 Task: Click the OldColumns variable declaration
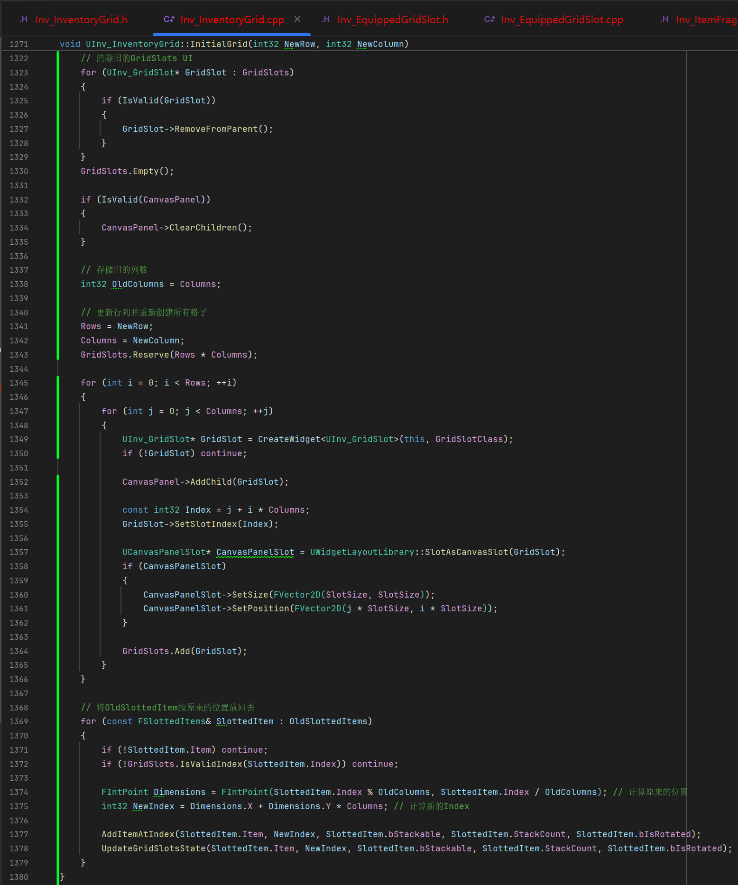click(x=138, y=284)
